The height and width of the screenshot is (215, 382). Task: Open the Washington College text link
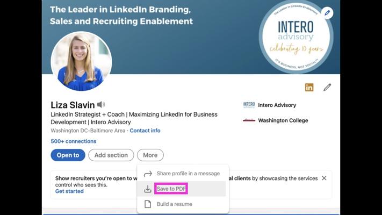pyautogui.click(x=283, y=120)
